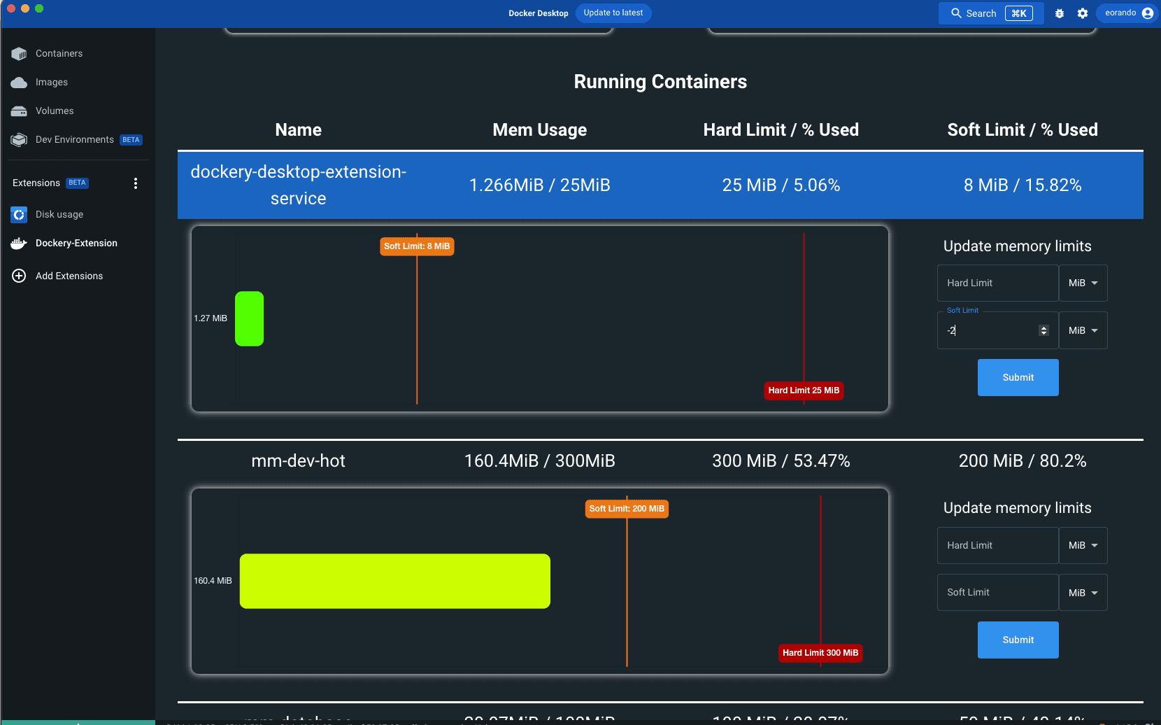Select Dockery-Extension sidebar label
The image size is (1161, 725).
click(x=76, y=244)
